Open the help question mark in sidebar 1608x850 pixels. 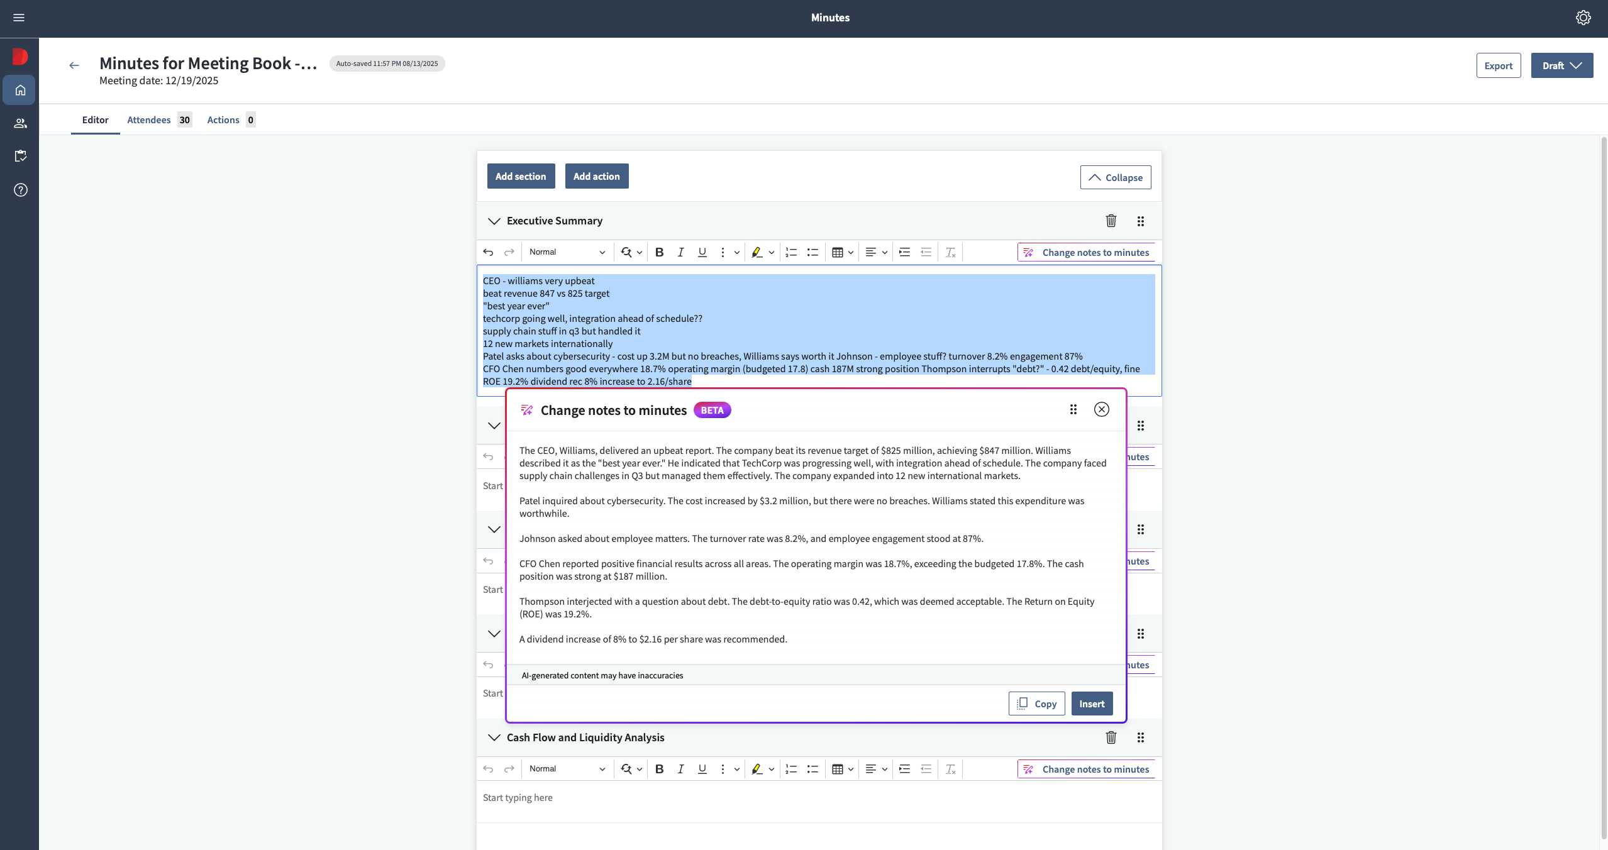pos(20,190)
